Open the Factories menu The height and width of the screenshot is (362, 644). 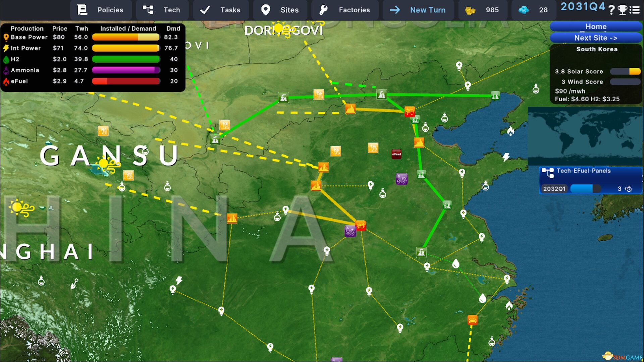click(344, 10)
